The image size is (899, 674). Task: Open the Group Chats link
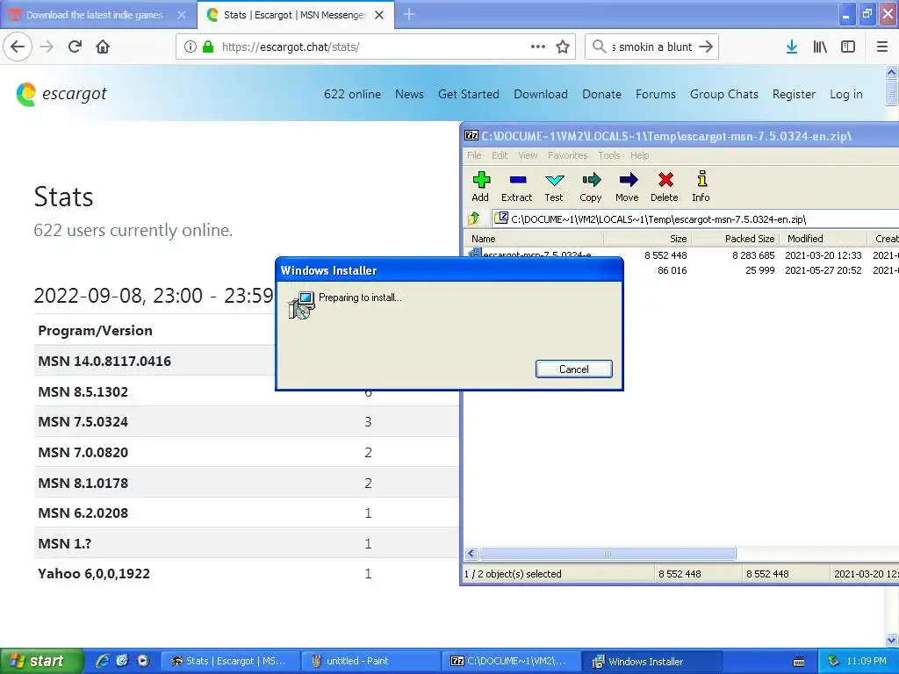coord(724,94)
